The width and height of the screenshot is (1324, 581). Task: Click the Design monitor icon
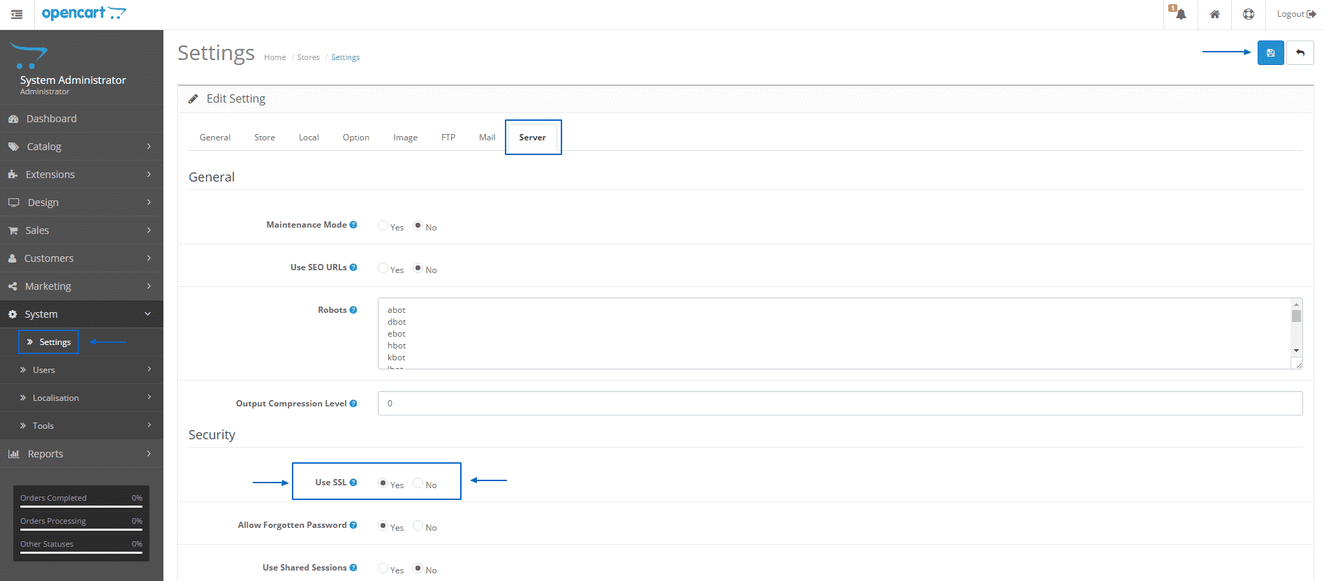click(13, 203)
